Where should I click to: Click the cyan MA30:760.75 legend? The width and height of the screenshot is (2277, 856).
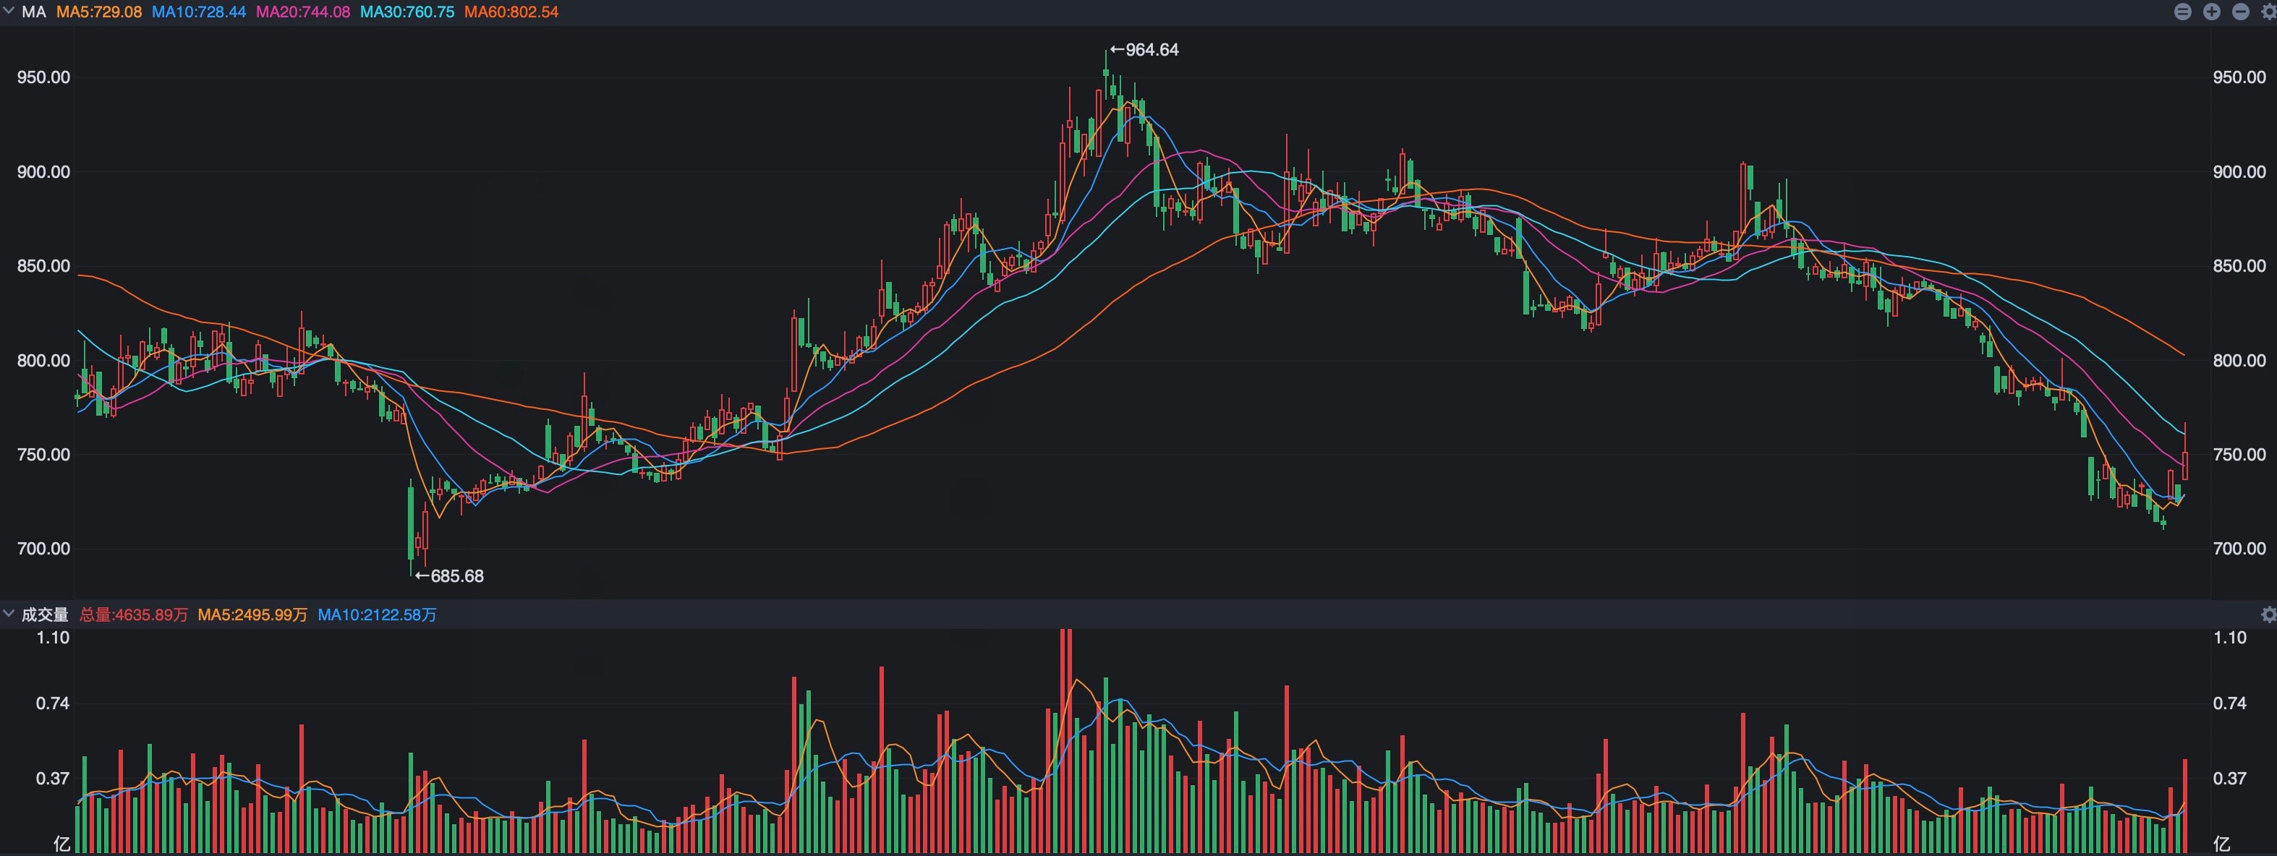click(x=407, y=12)
